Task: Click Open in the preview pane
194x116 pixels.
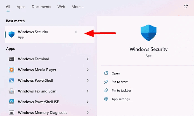Action: click(115, 73)
